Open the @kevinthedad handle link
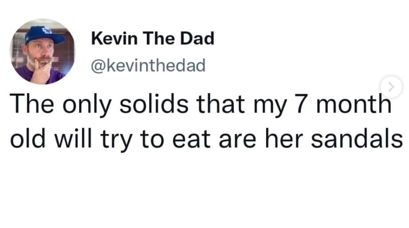 (x=148, y=65)
